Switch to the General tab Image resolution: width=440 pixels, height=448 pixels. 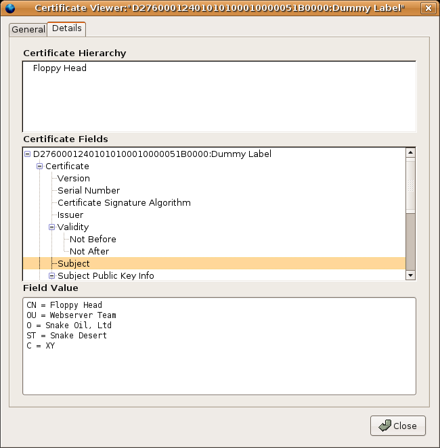coord(28,30)
